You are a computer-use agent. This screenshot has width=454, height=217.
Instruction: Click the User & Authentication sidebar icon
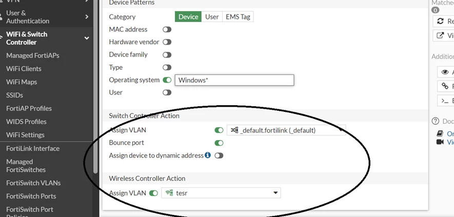[1, 16]
